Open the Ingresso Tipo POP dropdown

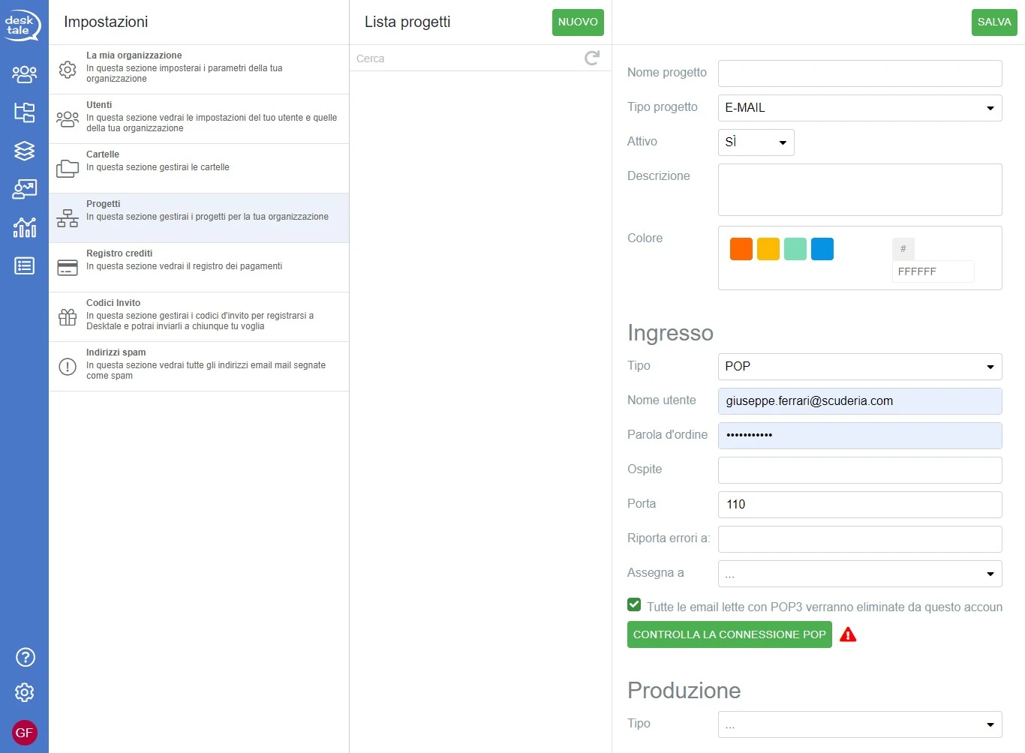pyautogui.click(x=860, y=367)
